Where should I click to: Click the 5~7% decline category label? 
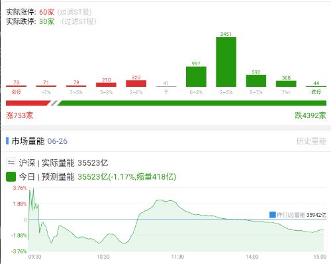coord(256,92)
